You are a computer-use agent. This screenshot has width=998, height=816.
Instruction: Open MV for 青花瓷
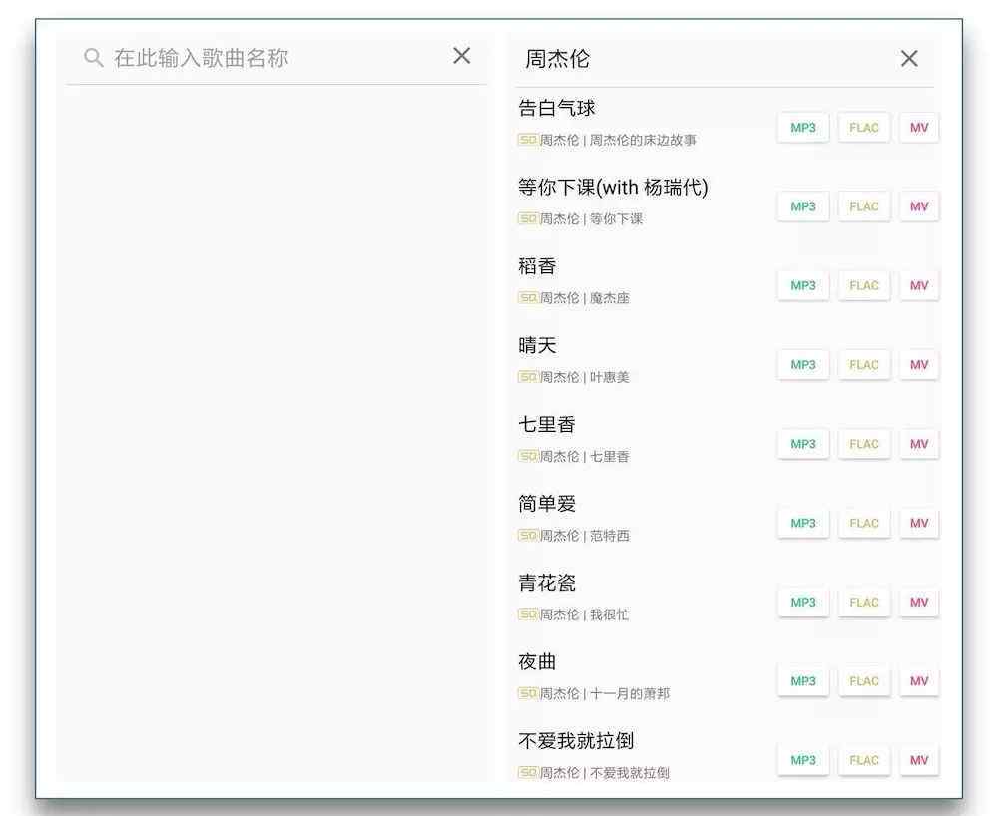pos(919,602)
